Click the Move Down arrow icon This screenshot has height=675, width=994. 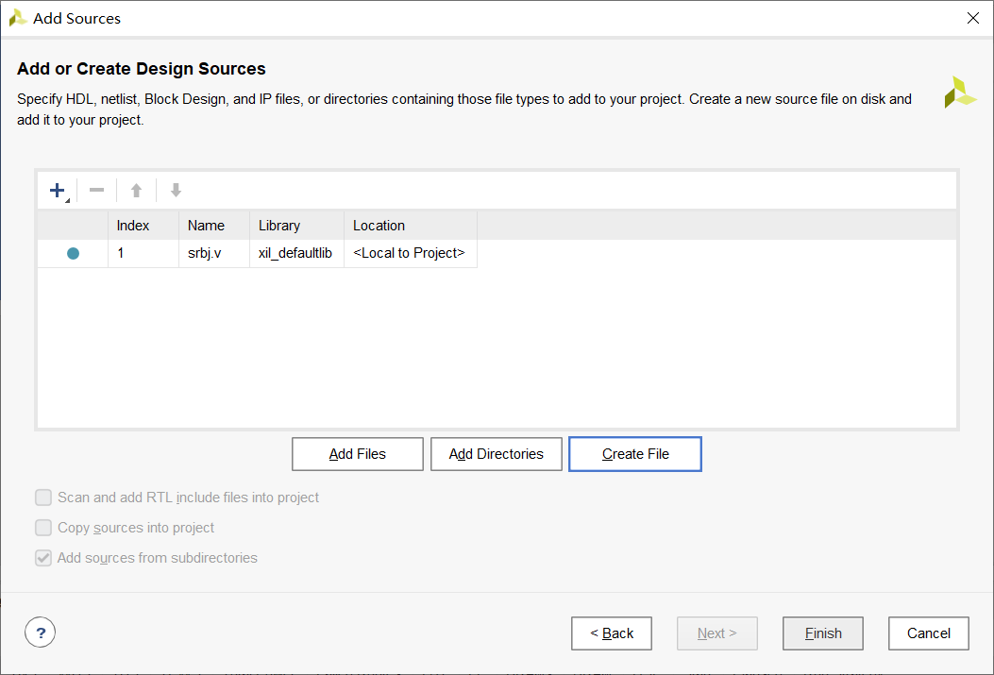tap(176, 191)
